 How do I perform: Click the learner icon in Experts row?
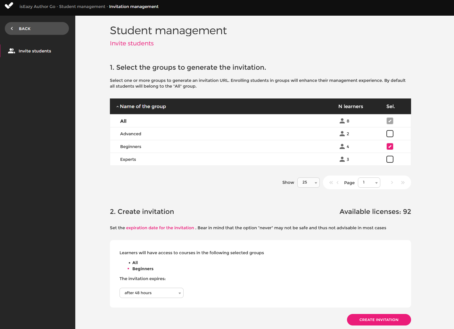pos(342,159)
